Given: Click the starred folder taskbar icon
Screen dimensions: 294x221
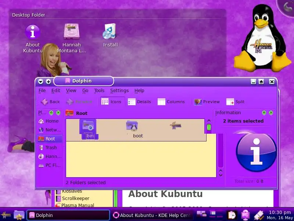Looking at the screenshot, I should tap(19, 215).
